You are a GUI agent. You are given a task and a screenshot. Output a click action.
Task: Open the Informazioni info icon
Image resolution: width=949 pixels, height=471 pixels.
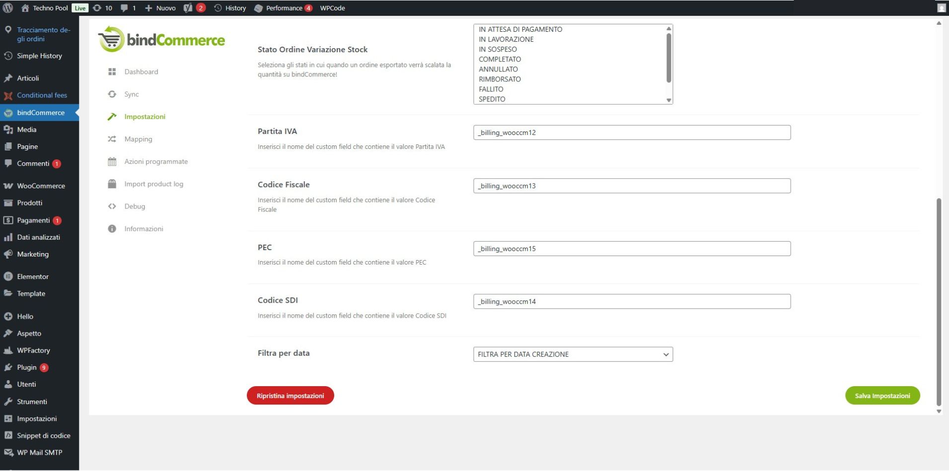pyautogui.click(x=112, y=229)
